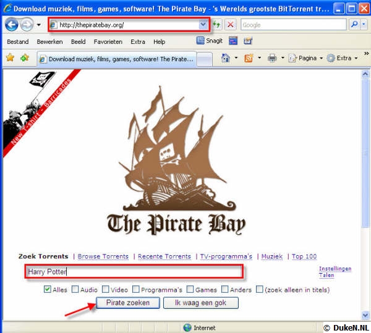Screen dimensions: 371x333
Task: Click into the Google search box
Action: click(x=293, y=25)
